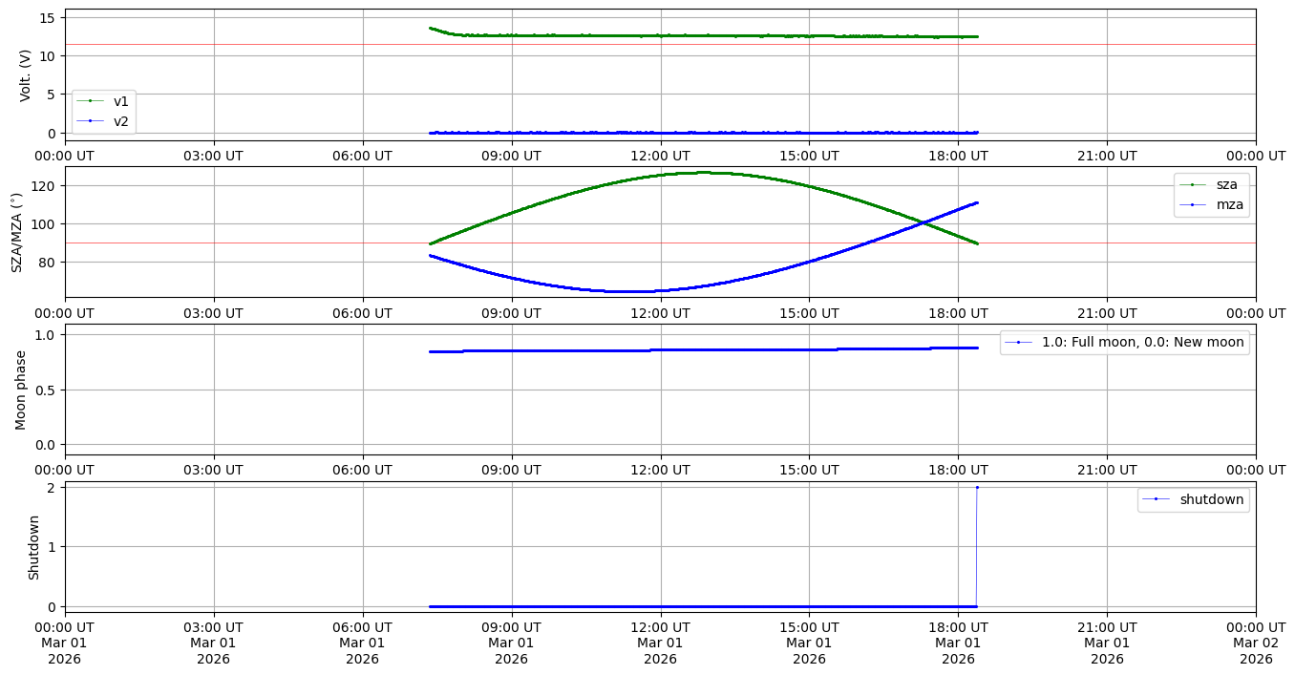Click the start of the green v1 curve
The image size is (1295, 675).
[x=431, y=29]
